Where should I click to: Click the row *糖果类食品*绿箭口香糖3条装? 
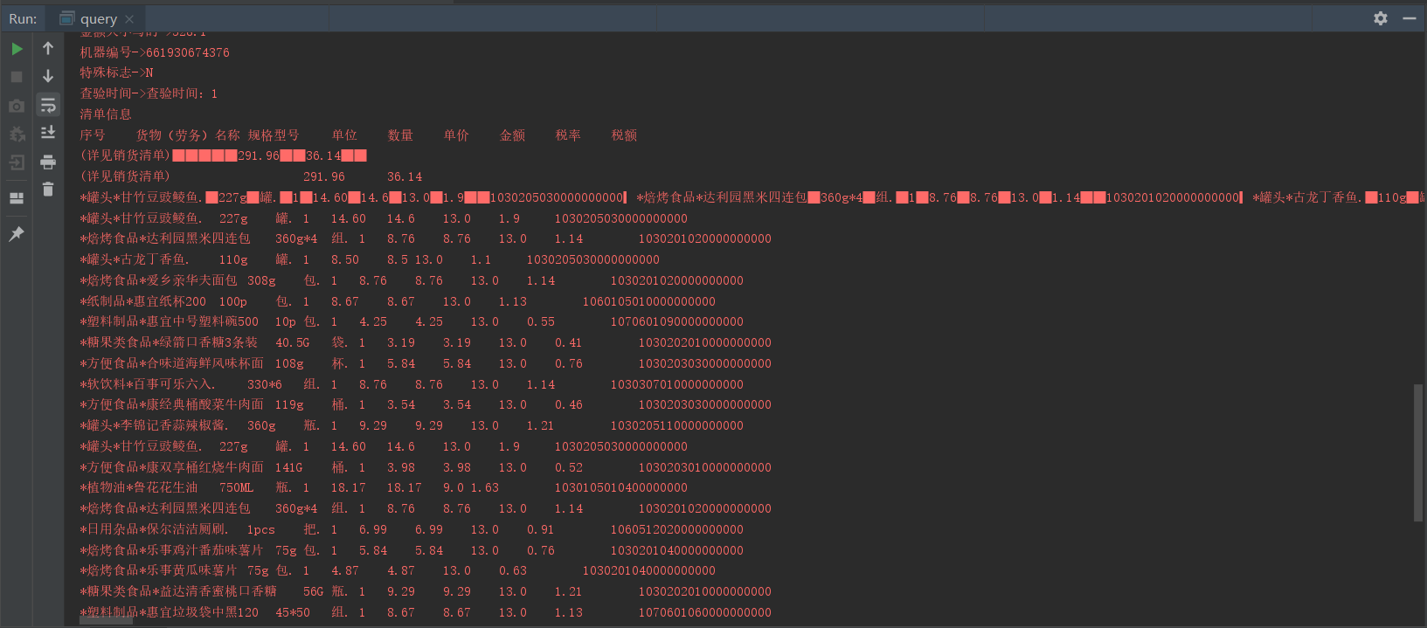[x=426, y=342]
